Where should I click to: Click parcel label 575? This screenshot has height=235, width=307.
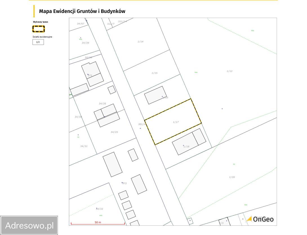90,75
